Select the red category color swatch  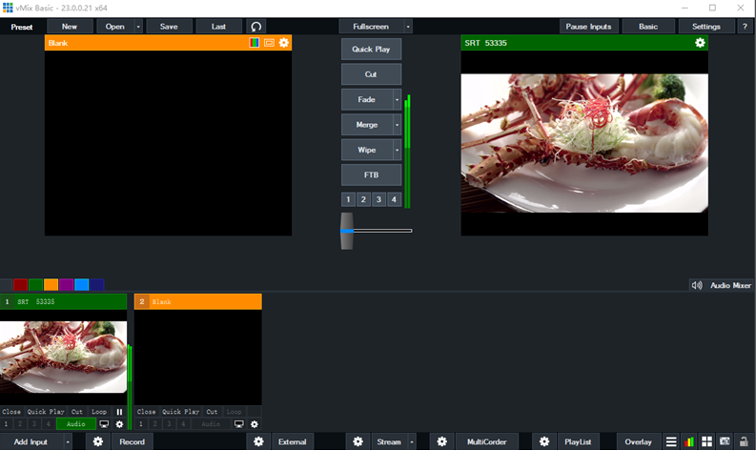click(x=20, y=284)
